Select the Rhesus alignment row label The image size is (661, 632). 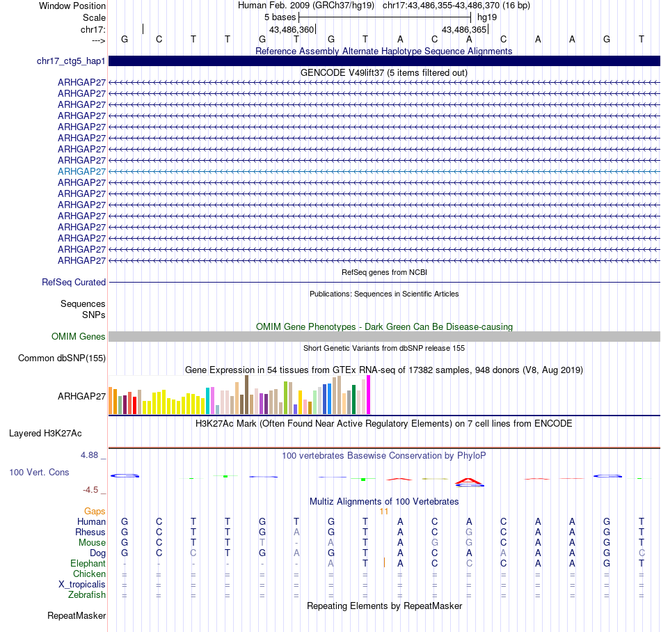click(90, 532)
